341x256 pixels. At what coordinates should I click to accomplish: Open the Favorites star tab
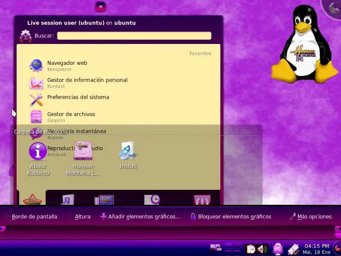[33, 199]
